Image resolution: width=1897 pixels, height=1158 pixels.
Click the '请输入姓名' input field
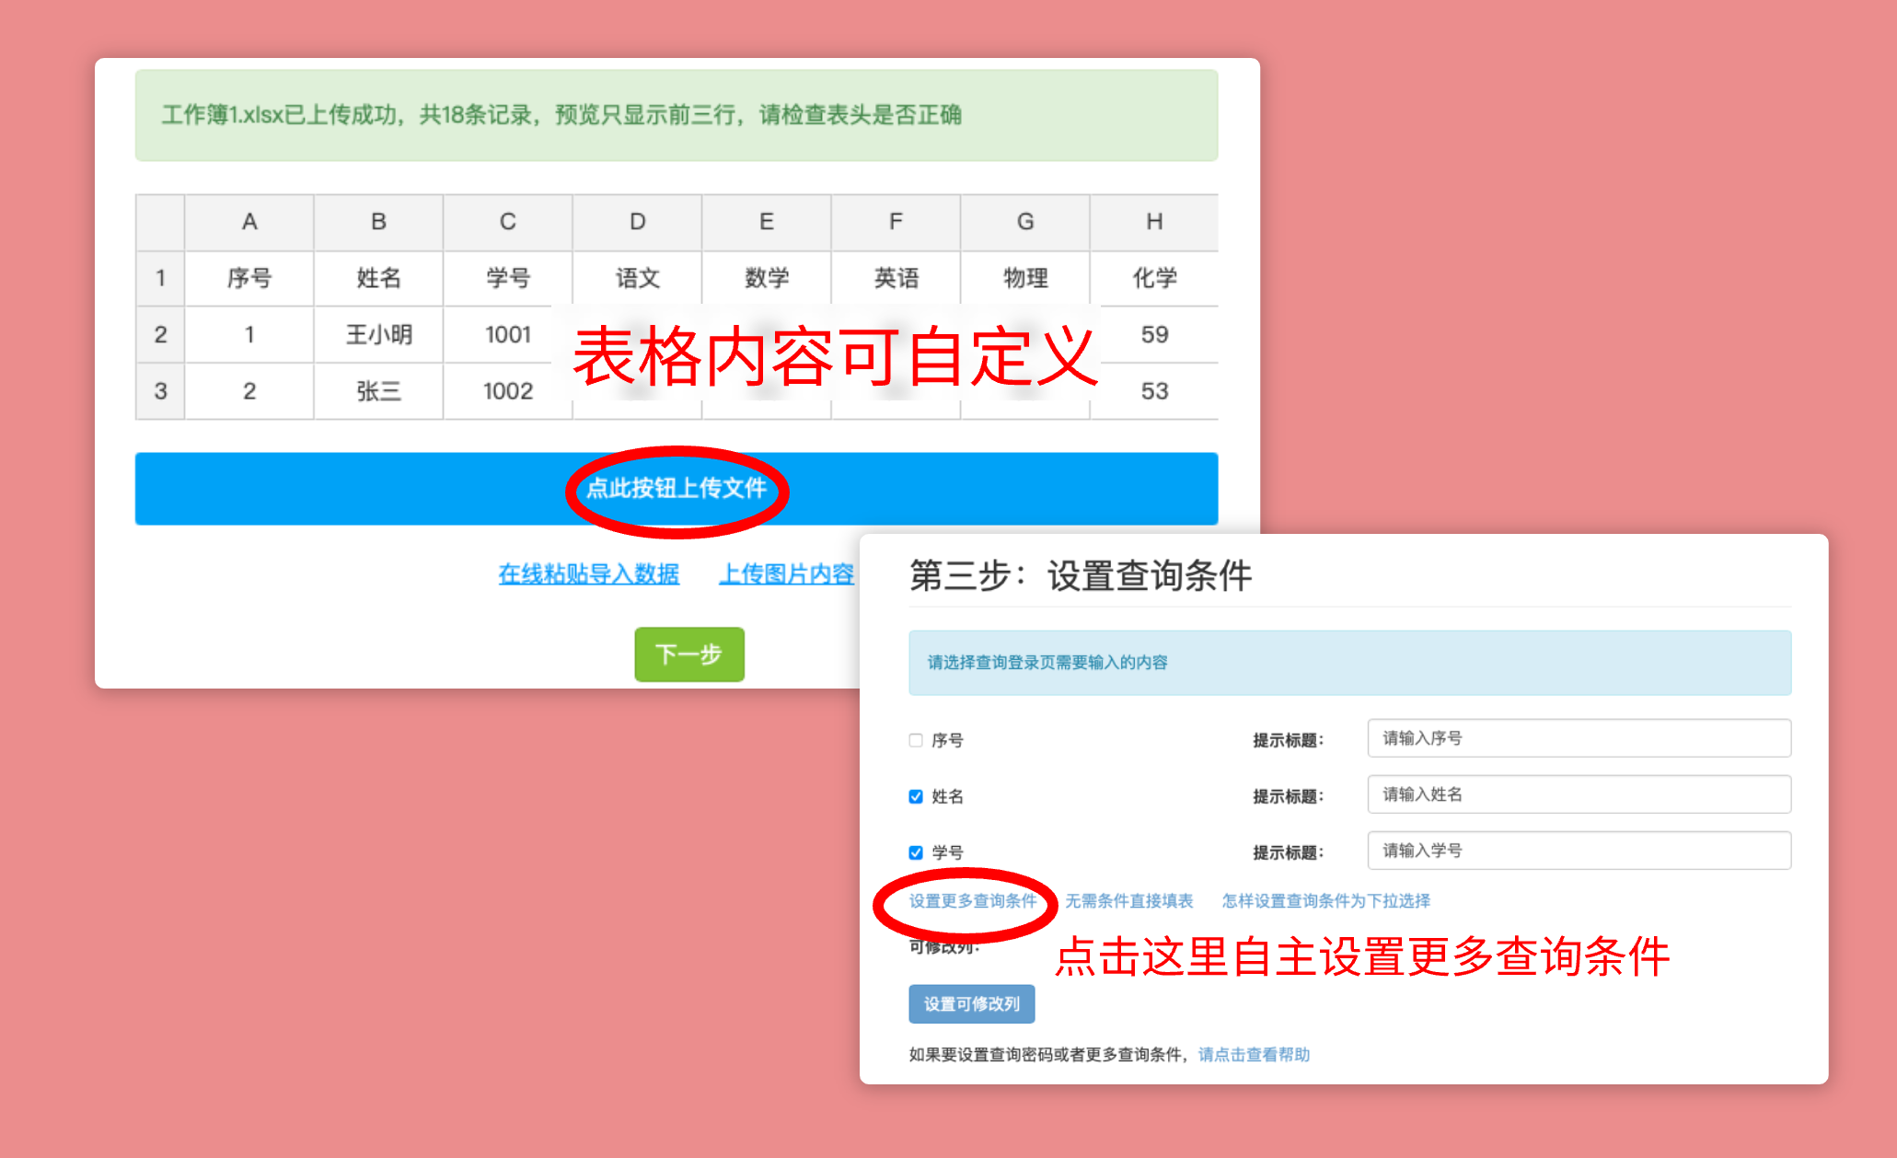pos(1579,794)
